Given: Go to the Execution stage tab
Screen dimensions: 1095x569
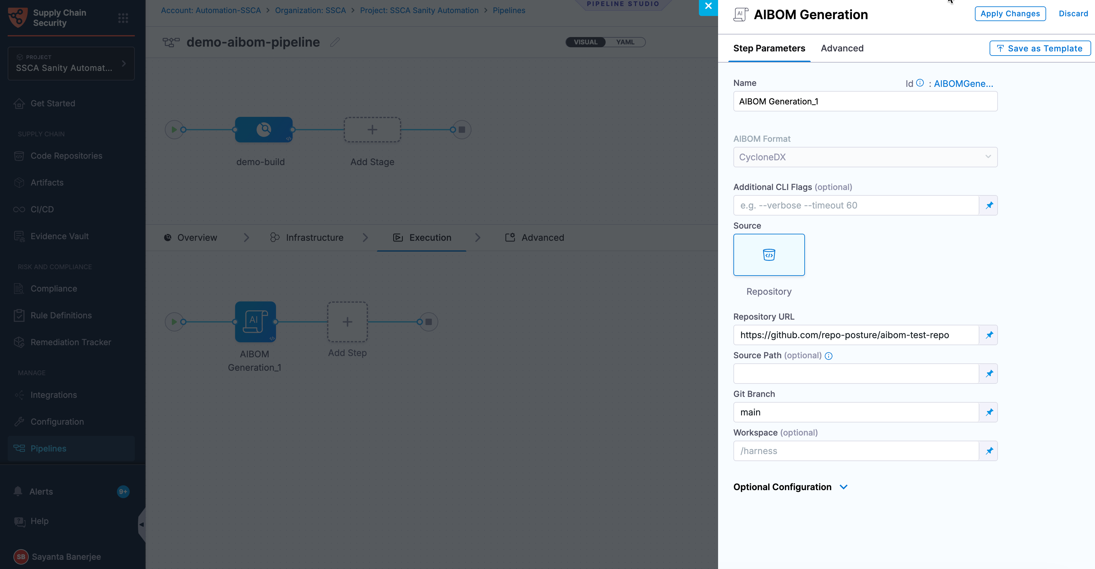Looking at the screenshot, I should point(422,238).
